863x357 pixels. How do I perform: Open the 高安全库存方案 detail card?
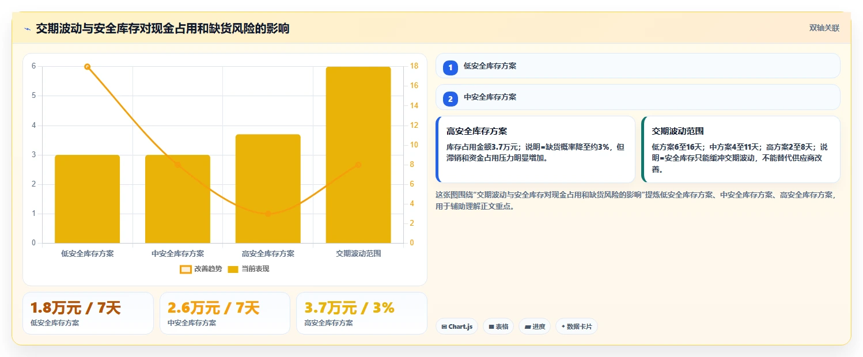(535, 149)
